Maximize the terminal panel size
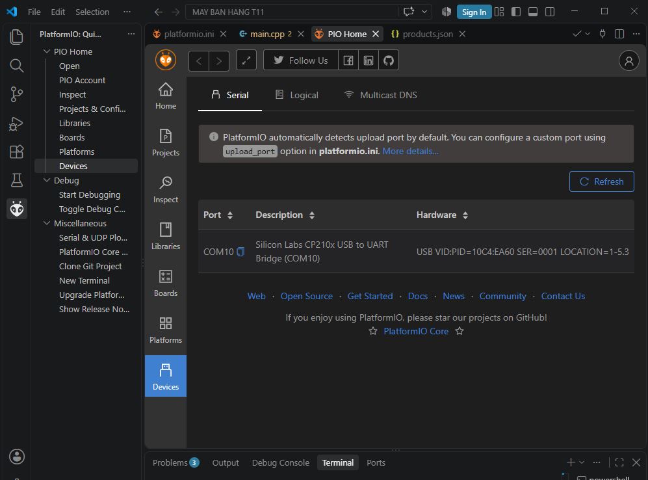 (x=619, y=462)
